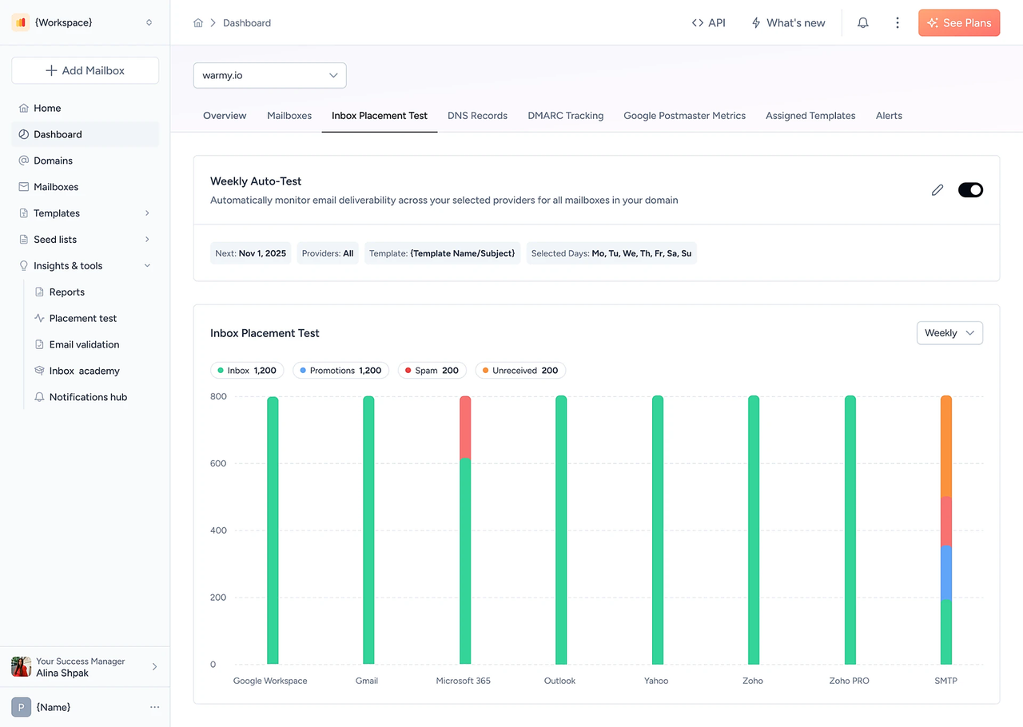Open the Weekly period dropdown

pos(949,333)
